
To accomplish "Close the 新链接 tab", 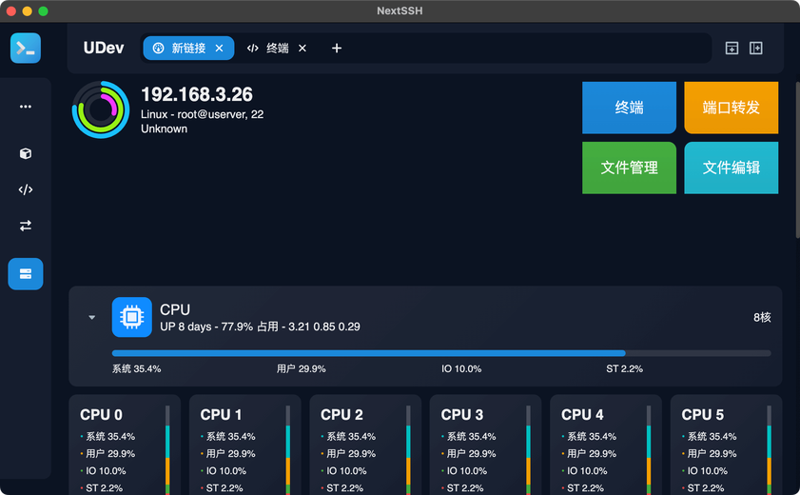I will pos(220,48).
